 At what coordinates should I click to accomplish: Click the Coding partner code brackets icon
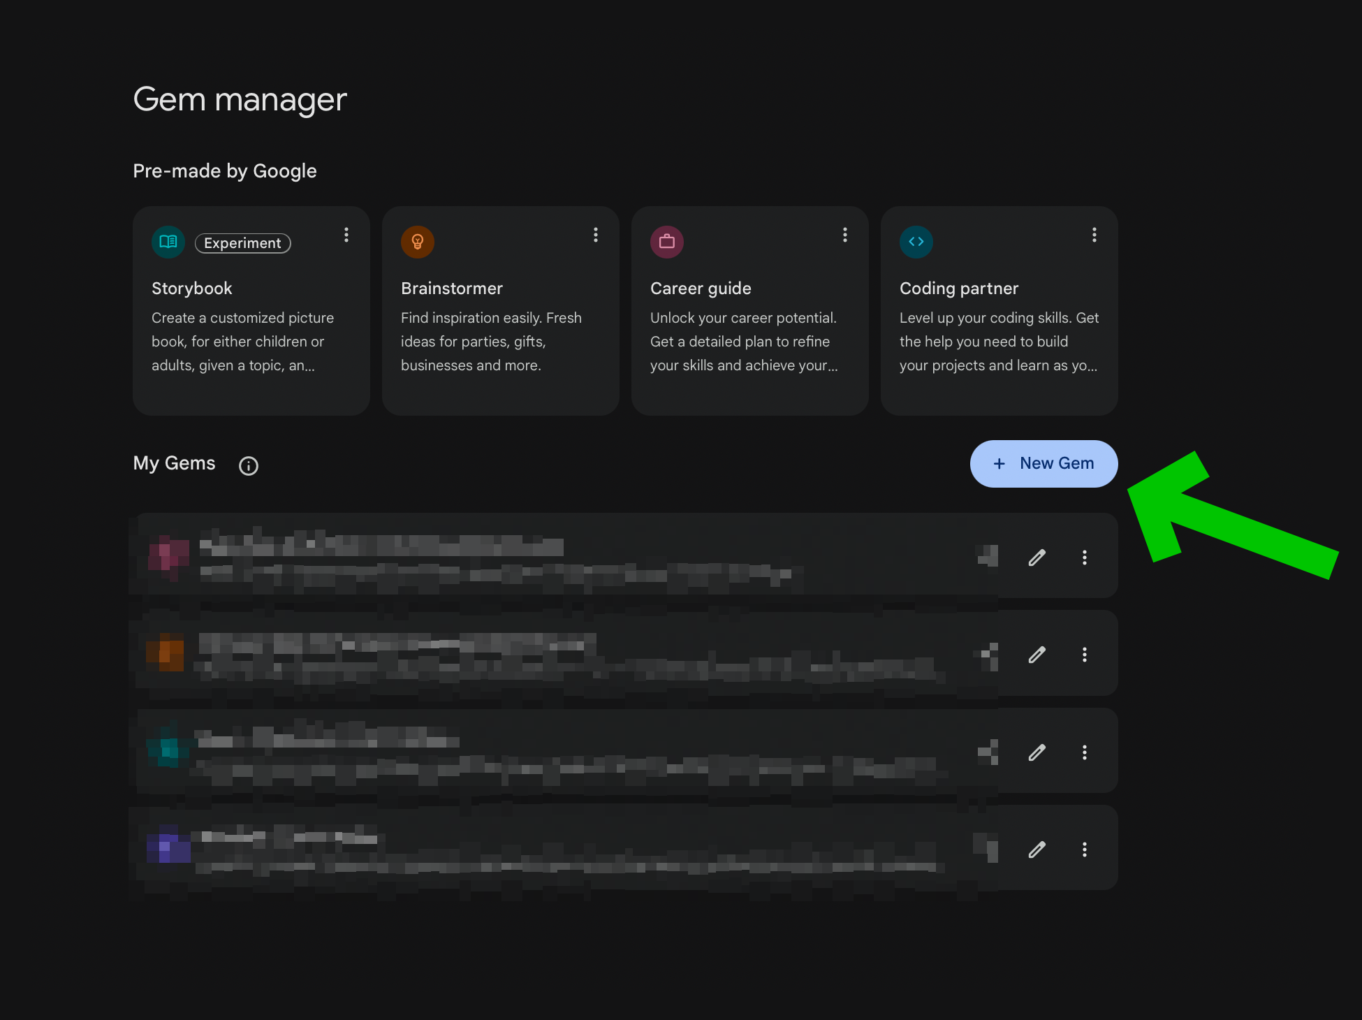(x=916, y=242)
